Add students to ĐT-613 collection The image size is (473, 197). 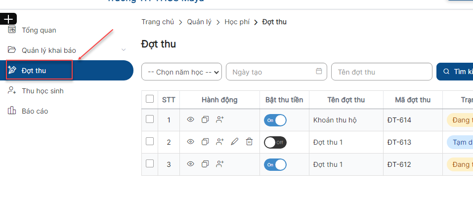pyautogui.click(x=220, y=142)
